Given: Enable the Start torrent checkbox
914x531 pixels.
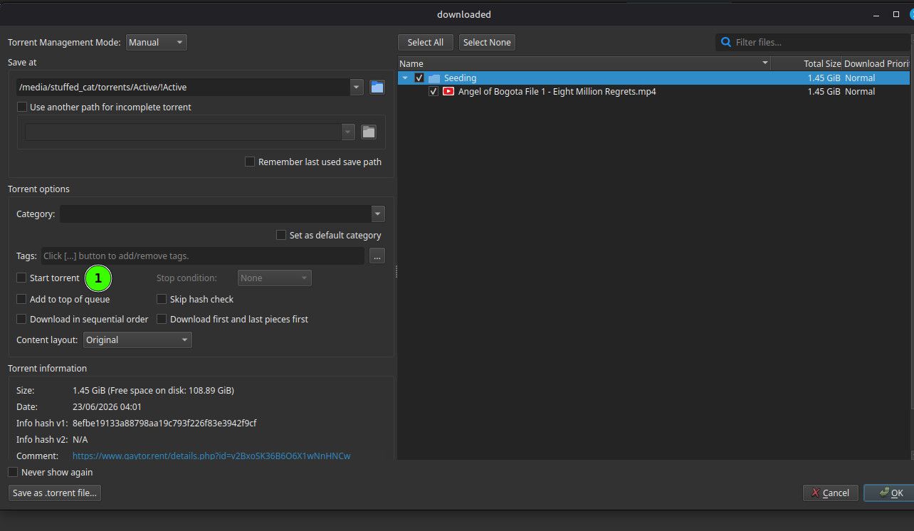Looking at the screenshot, I should [x=21, y=278].
